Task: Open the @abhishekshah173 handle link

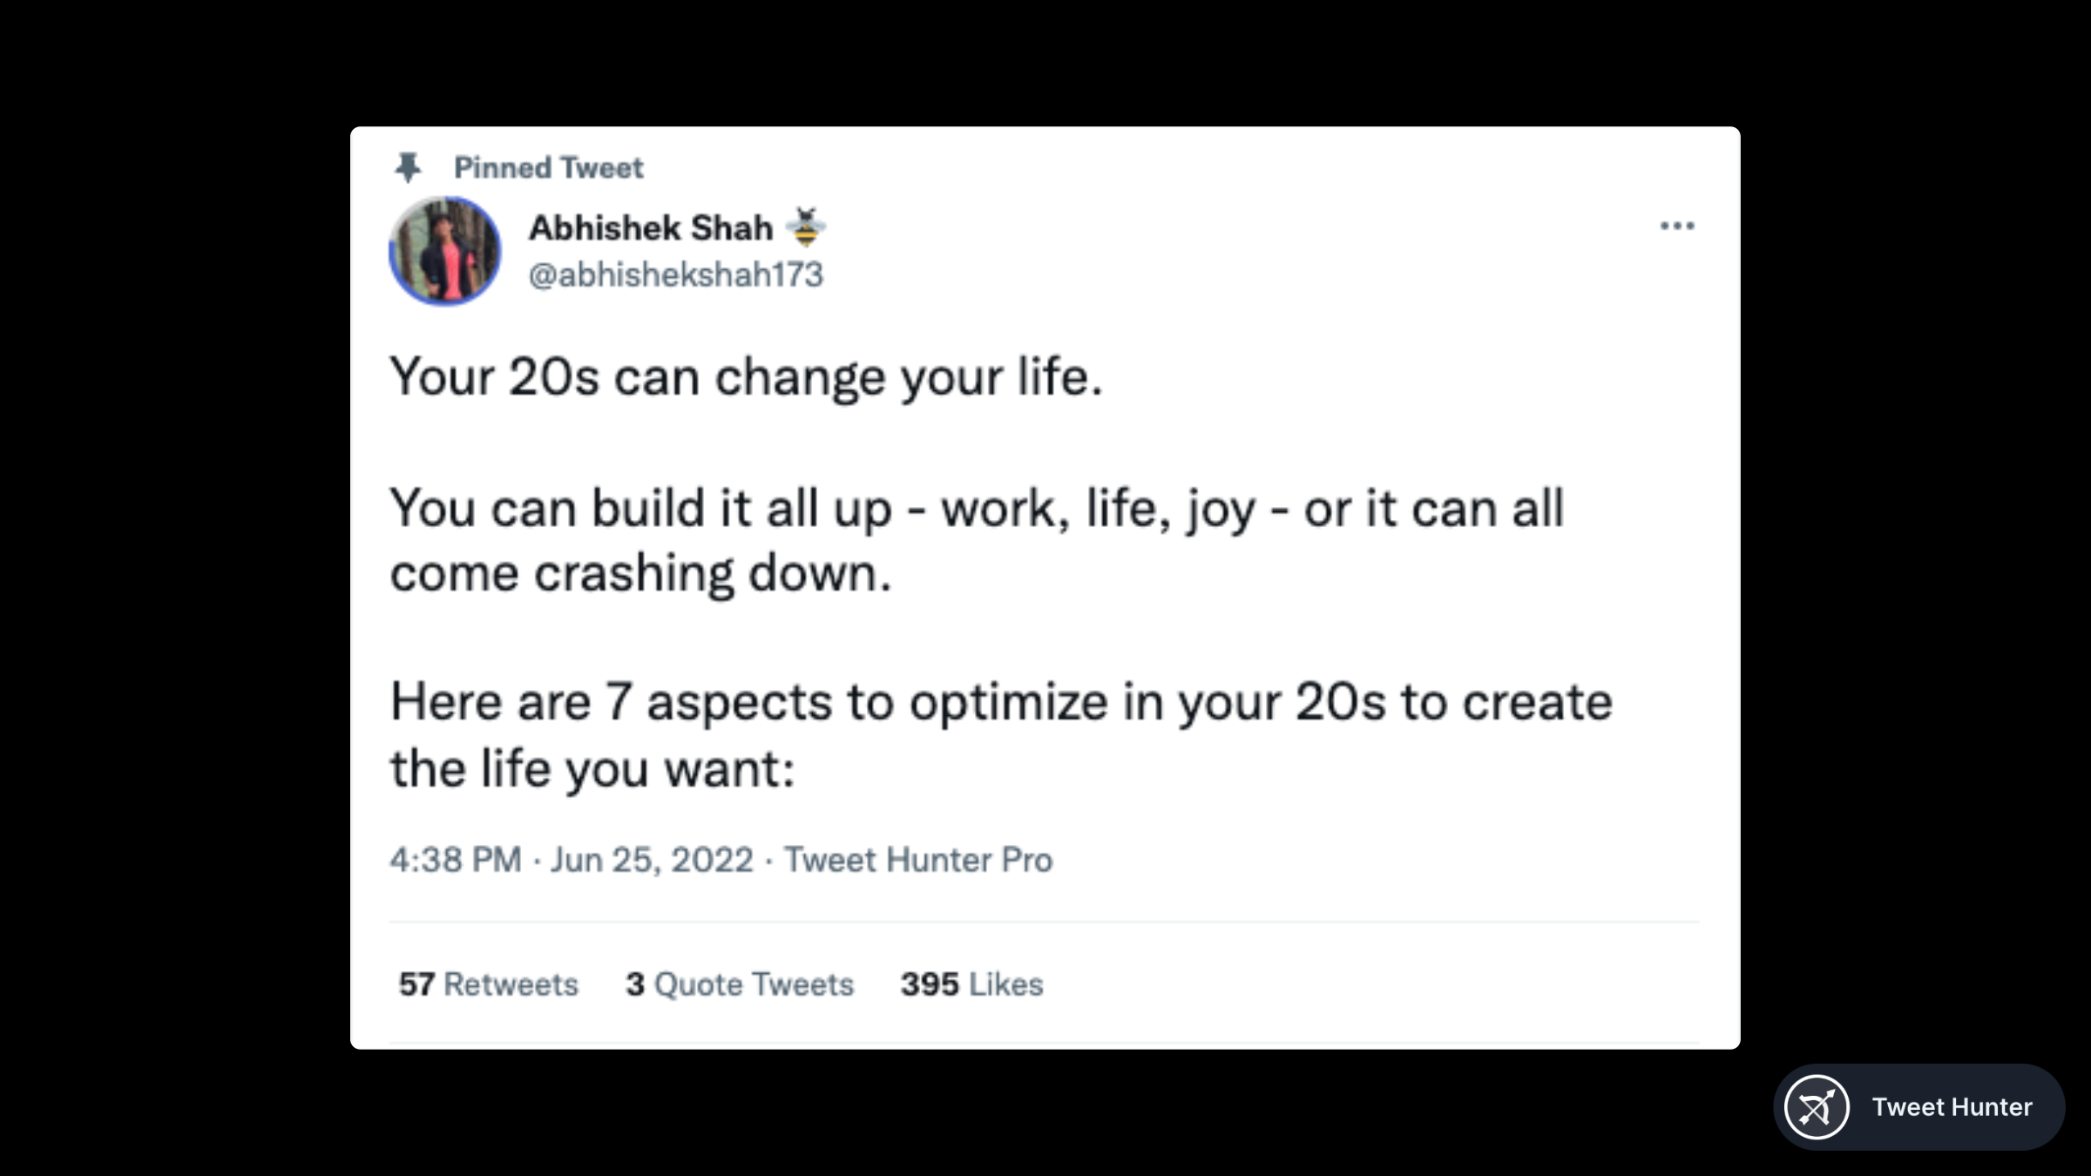Action: tap(675, 275)
